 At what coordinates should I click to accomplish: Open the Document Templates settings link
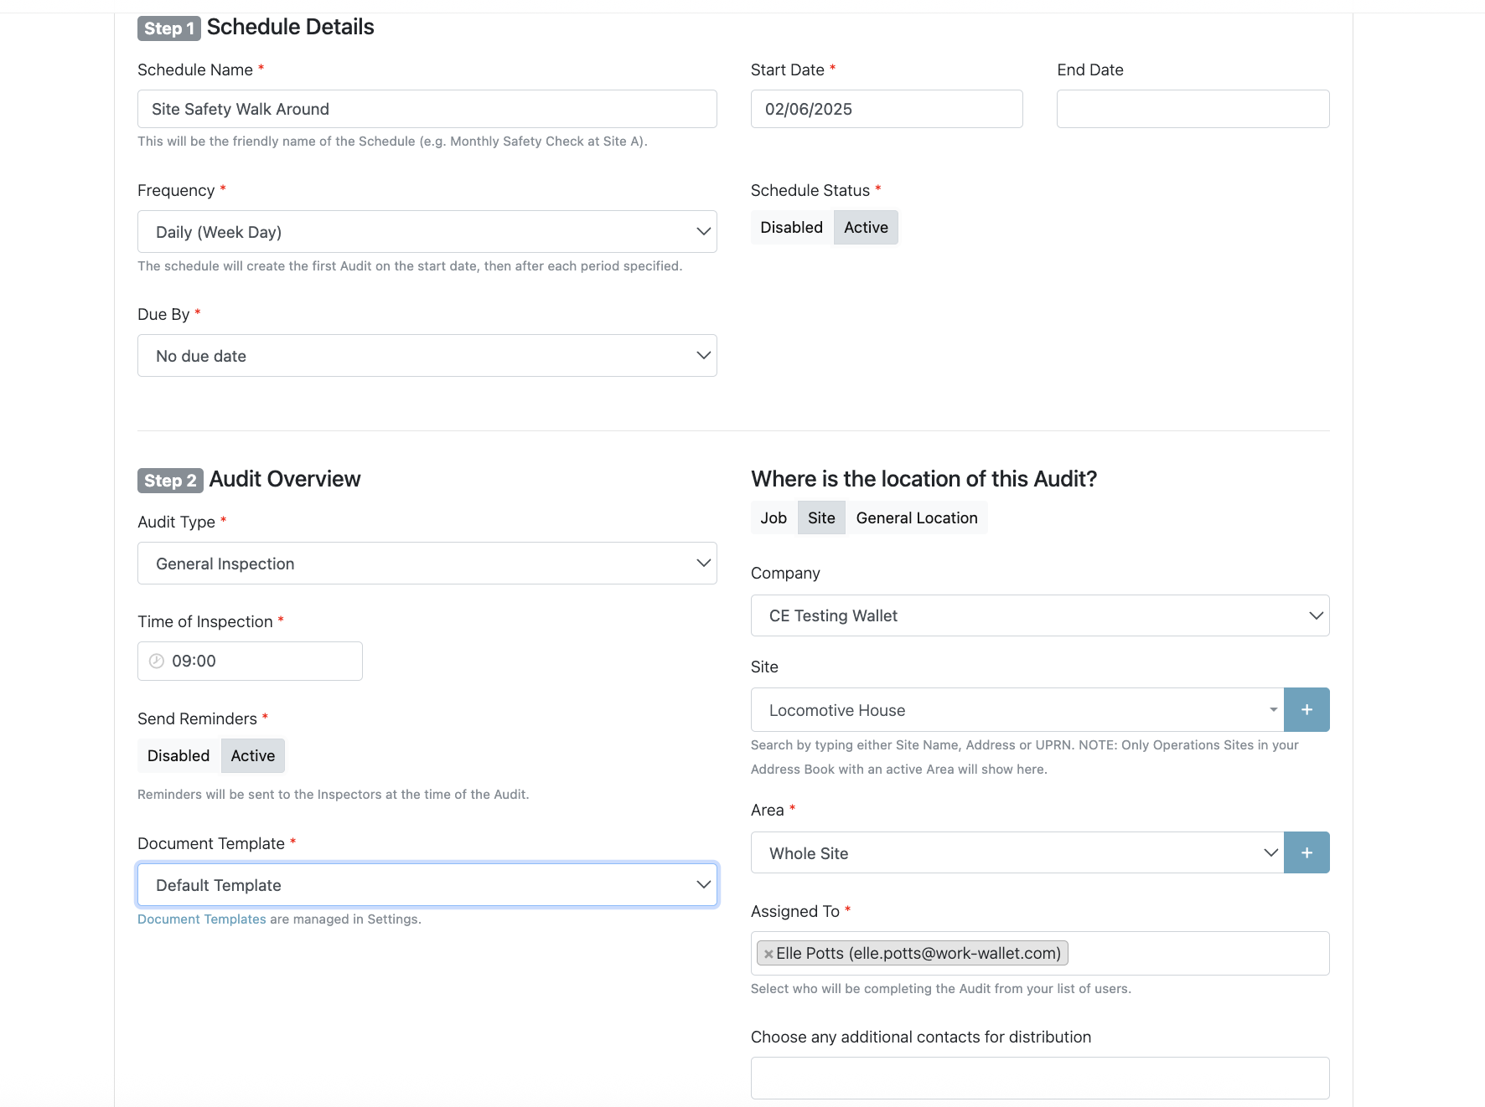[202, 919]
